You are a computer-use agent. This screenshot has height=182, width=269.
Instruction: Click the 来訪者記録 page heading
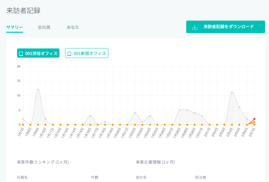[x=23, y=10]
